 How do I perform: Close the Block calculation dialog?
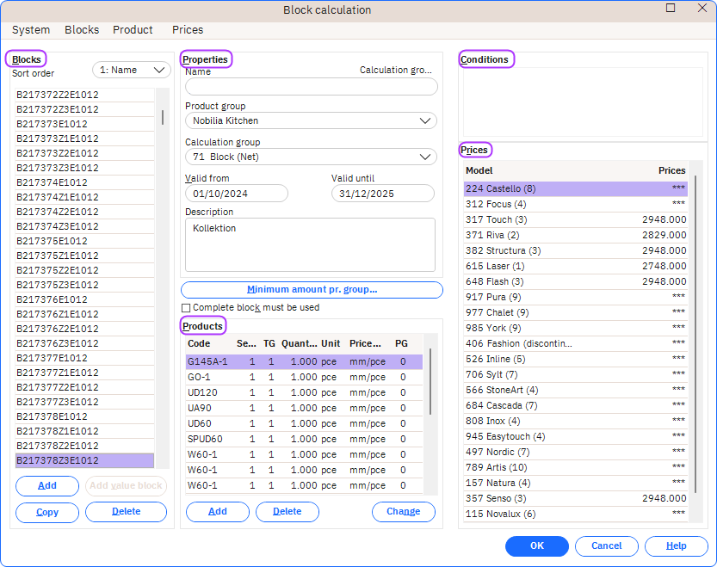(702, 9)
